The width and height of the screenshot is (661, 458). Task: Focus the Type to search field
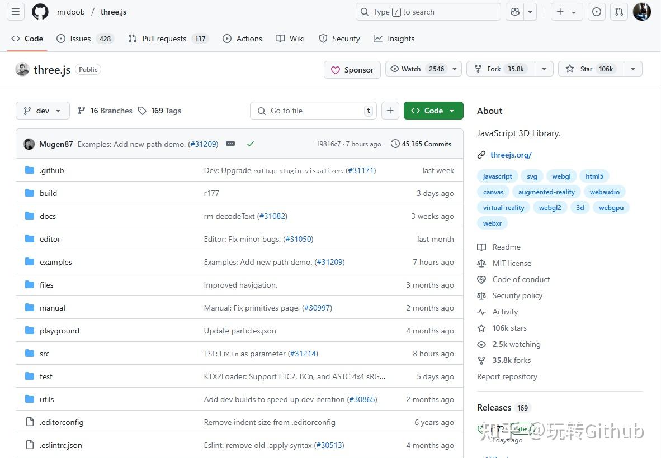click(428, 12)
